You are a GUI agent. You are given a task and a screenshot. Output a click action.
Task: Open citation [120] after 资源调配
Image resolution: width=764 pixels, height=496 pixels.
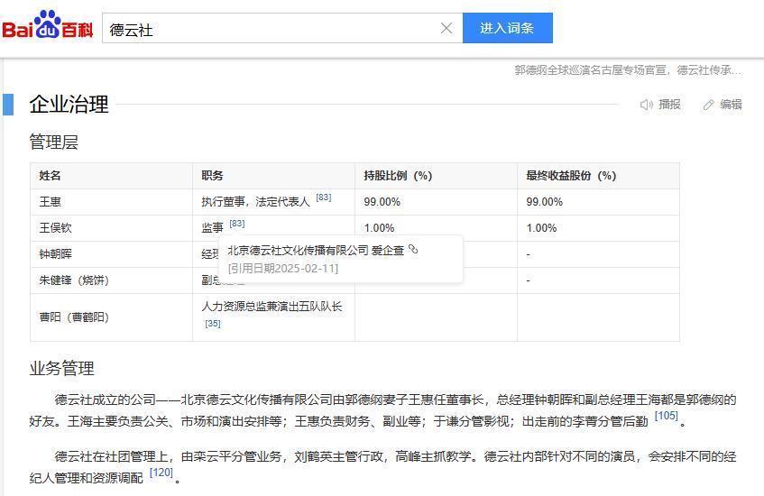pyautogui.click(x=161, y=473)
